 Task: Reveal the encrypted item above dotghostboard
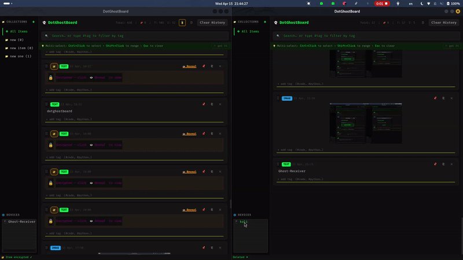click(x=189, y=66)
